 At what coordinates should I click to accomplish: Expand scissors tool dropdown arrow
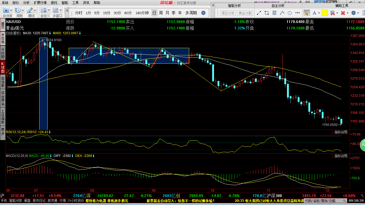[x=337, y=13]
